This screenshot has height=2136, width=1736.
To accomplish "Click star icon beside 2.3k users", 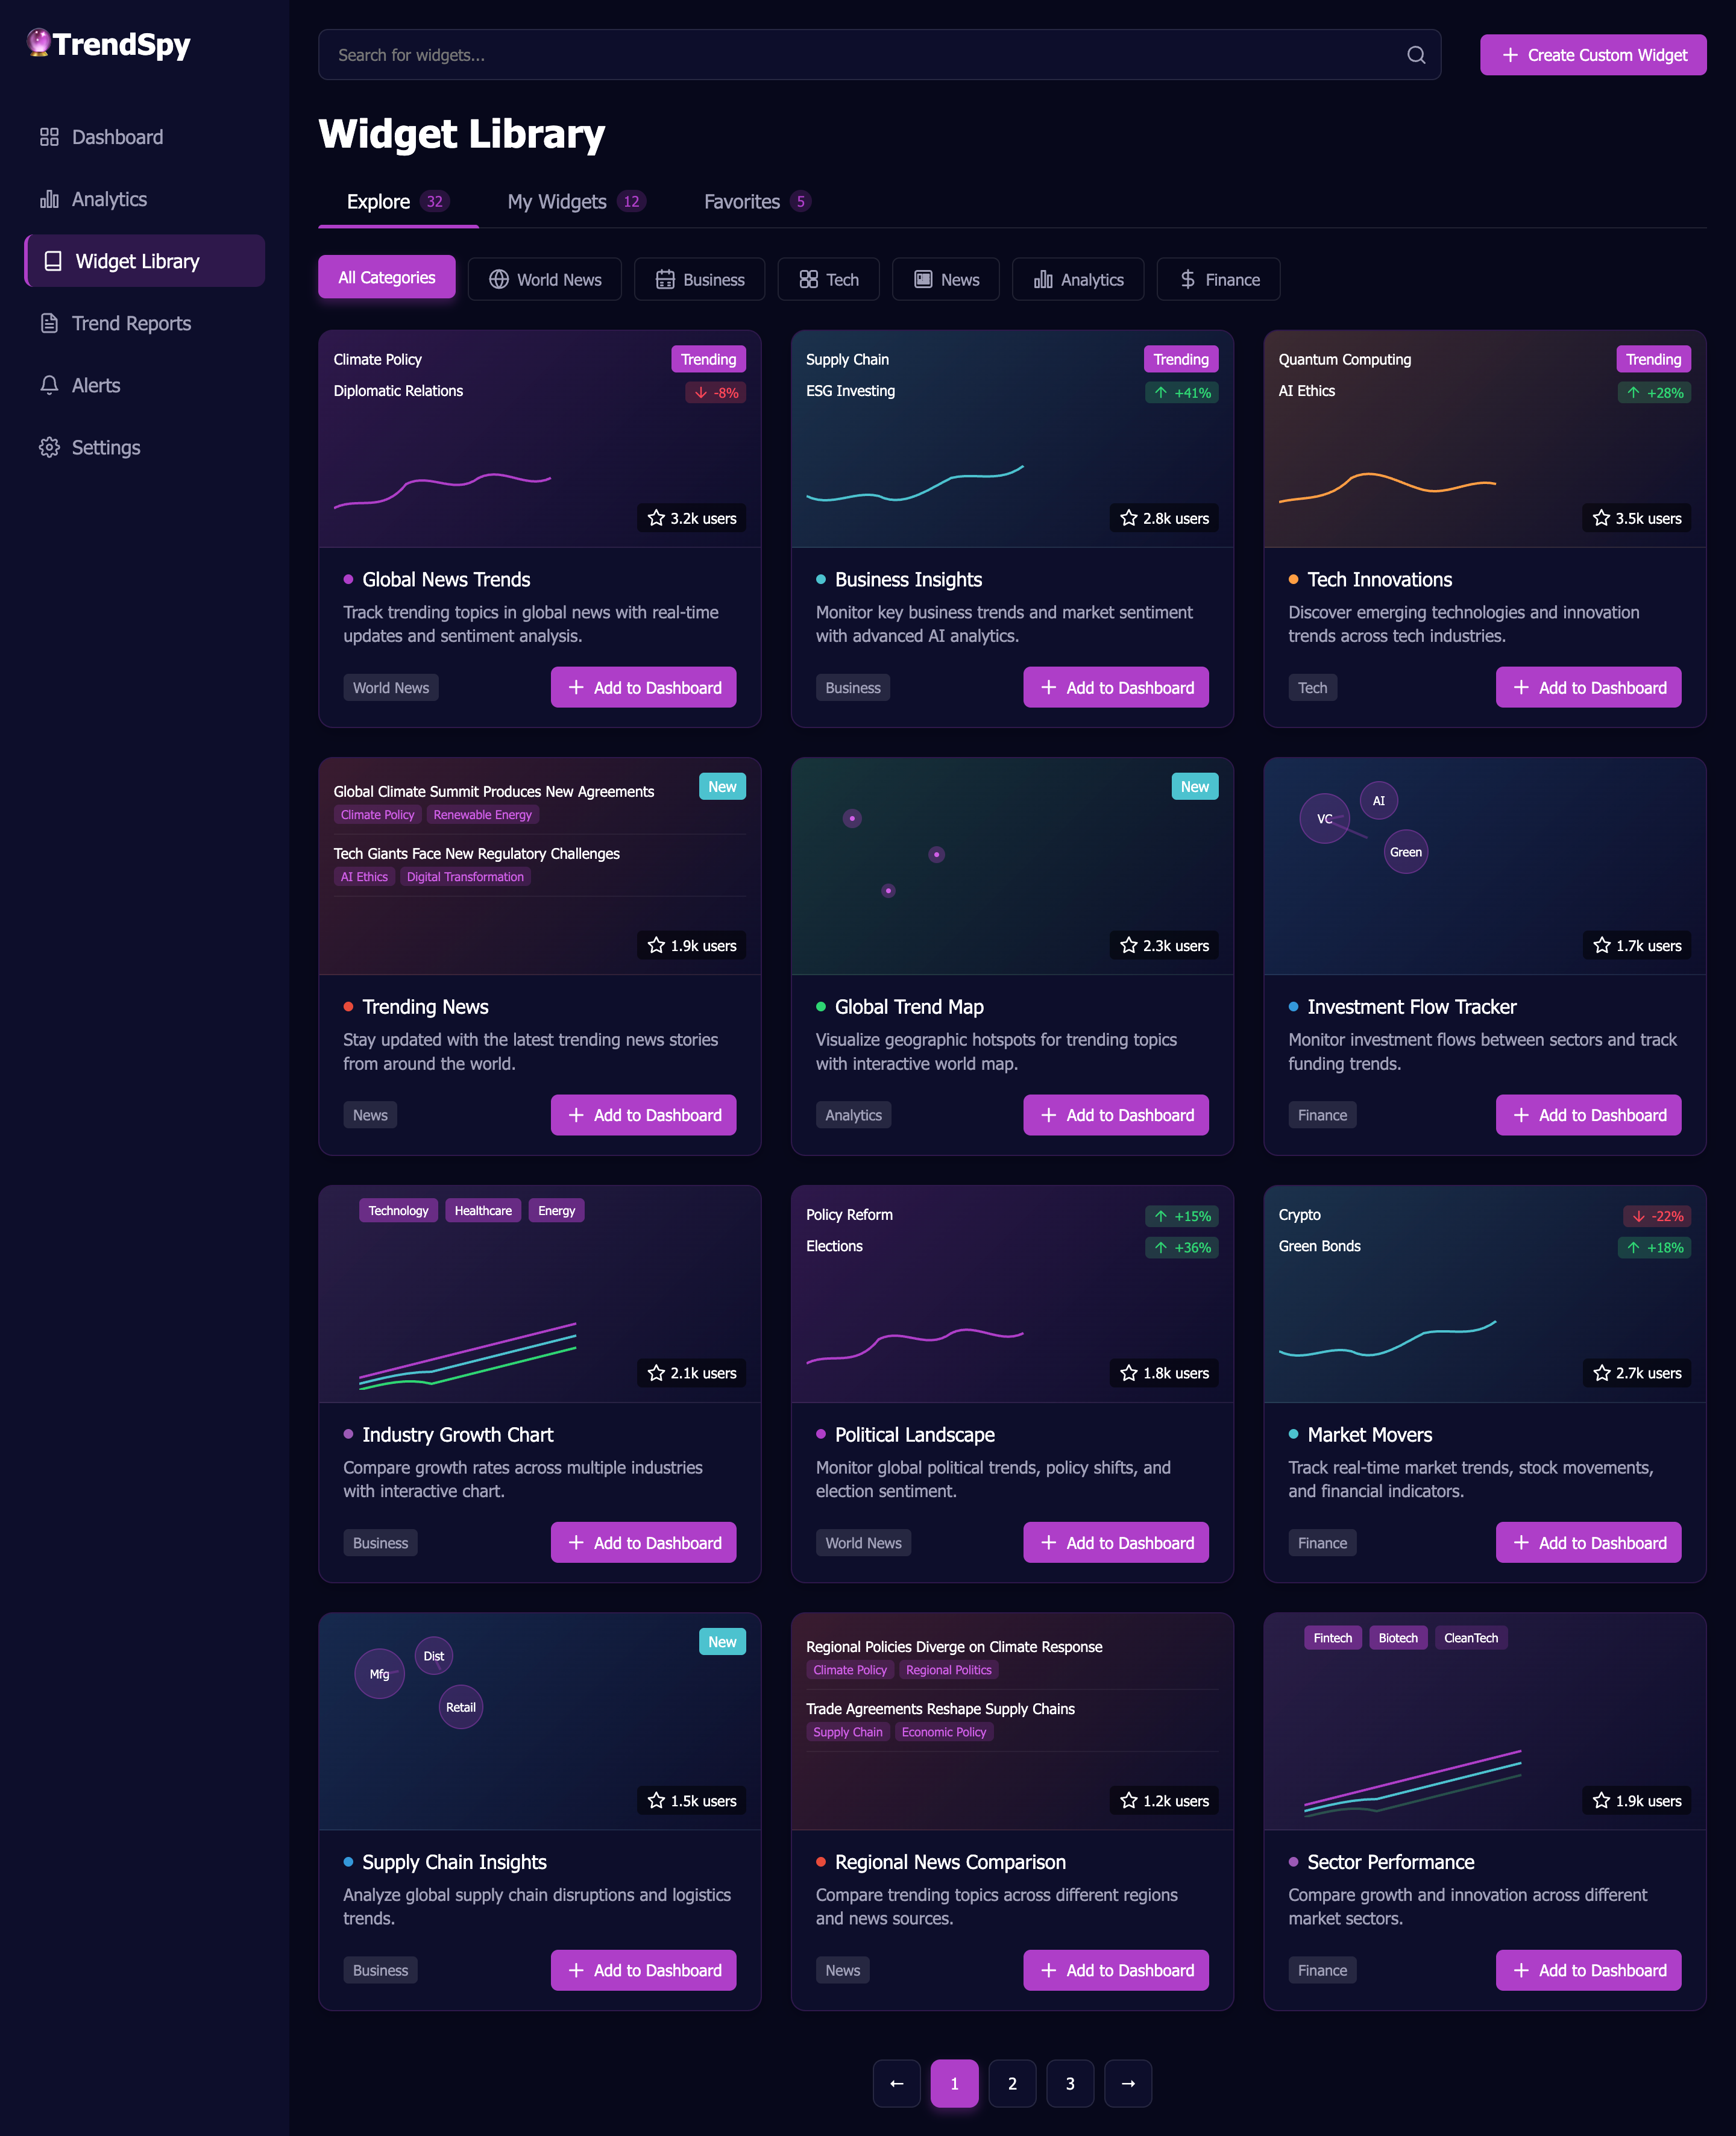I will (x=1129, y=945).
